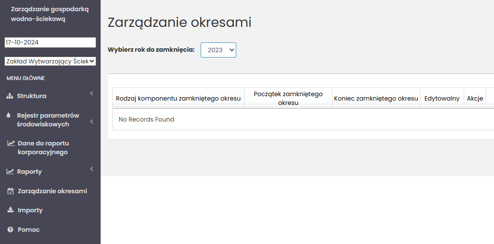This screenshot has width=494, height=244.
Task: Expand the Struktura submenu chevron
Action: pyautogui.click(x=91, y=93)
